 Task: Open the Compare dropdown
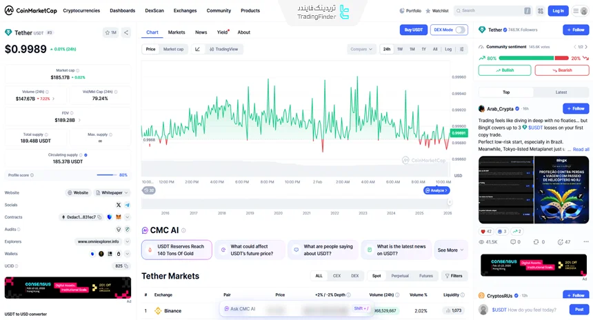coord(361,49)
